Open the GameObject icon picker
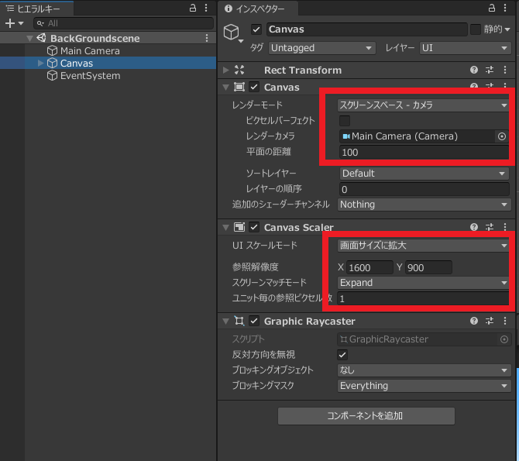 [x=233, y=33]
